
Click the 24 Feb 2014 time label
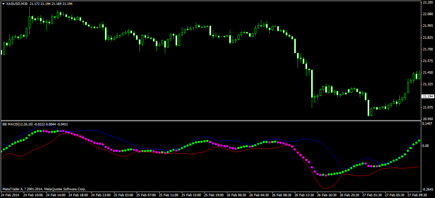pyautogui.click(x=11, y=195)
